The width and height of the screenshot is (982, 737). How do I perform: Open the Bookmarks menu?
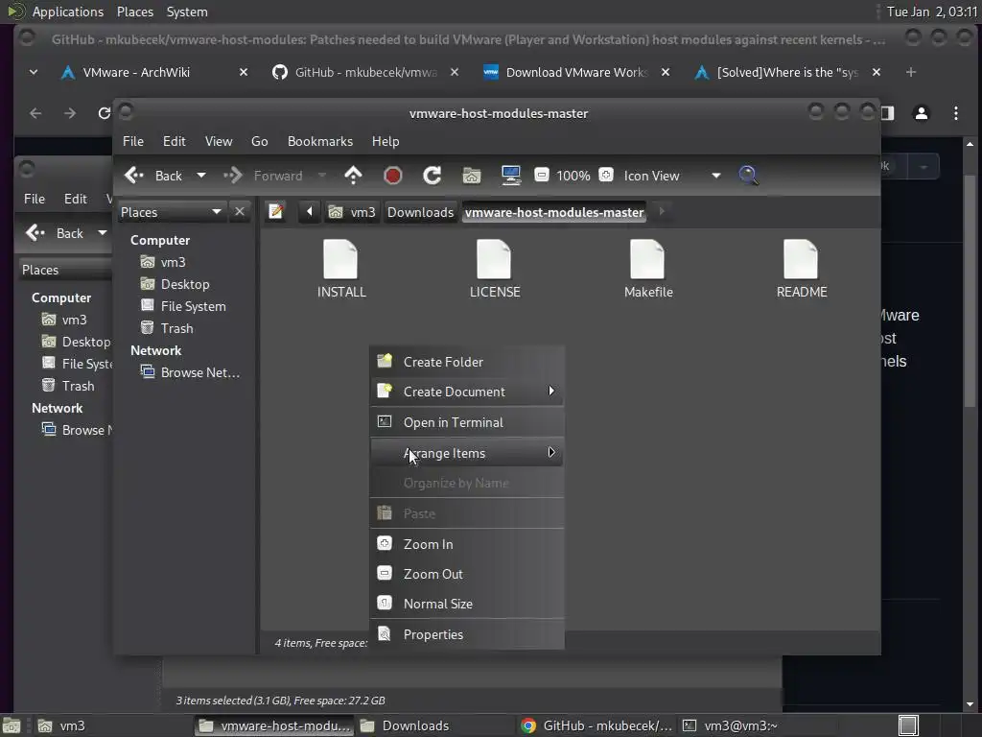(320, 141)
